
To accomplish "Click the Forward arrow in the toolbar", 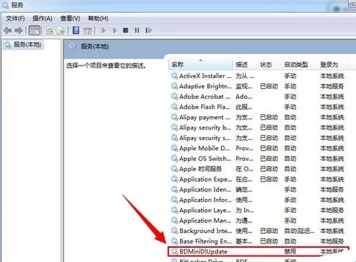I will pyautogui.click(x=19, y=30).
